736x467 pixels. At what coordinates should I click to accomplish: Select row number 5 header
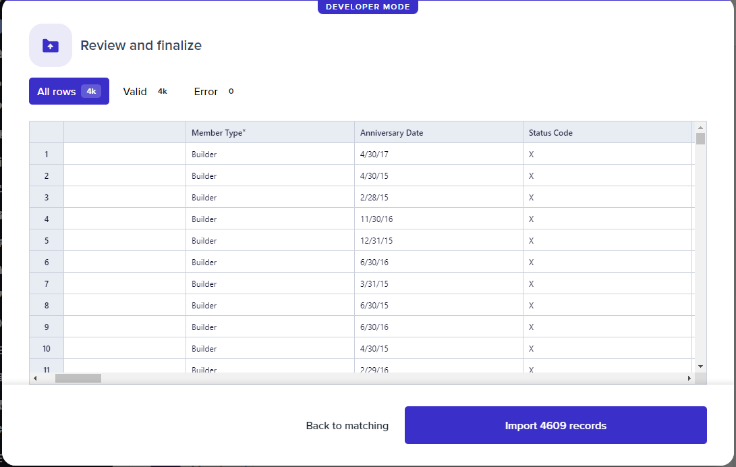pos(47,240)
